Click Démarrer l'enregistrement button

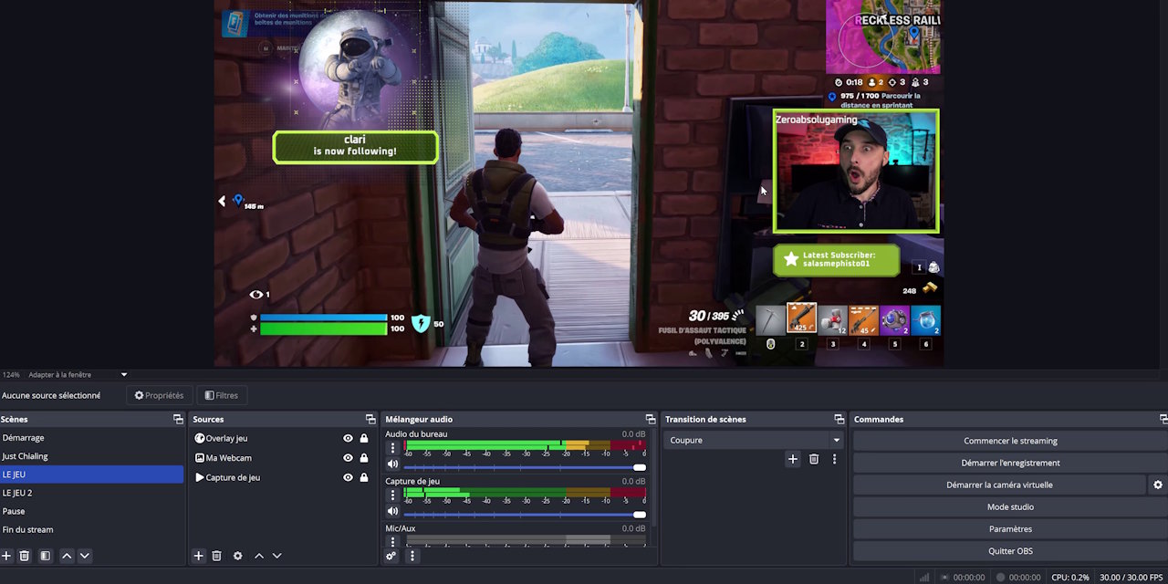1010,463
